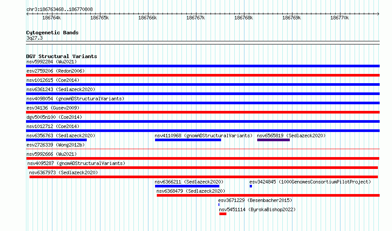
Task: Select the blue bar under nsv4110968
Action: [188, 140]
